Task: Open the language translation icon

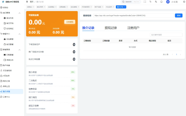Action: tap(156, 2)
